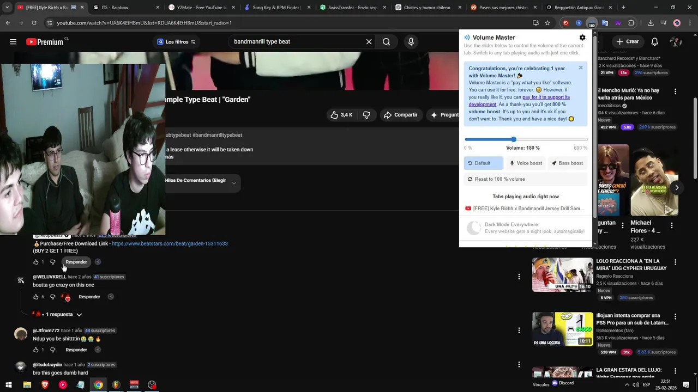The width and height of the screenshot is (698, 392).
Task: Open options for 'El Mencho Murió' video
Action: click(x=675, y=91)
